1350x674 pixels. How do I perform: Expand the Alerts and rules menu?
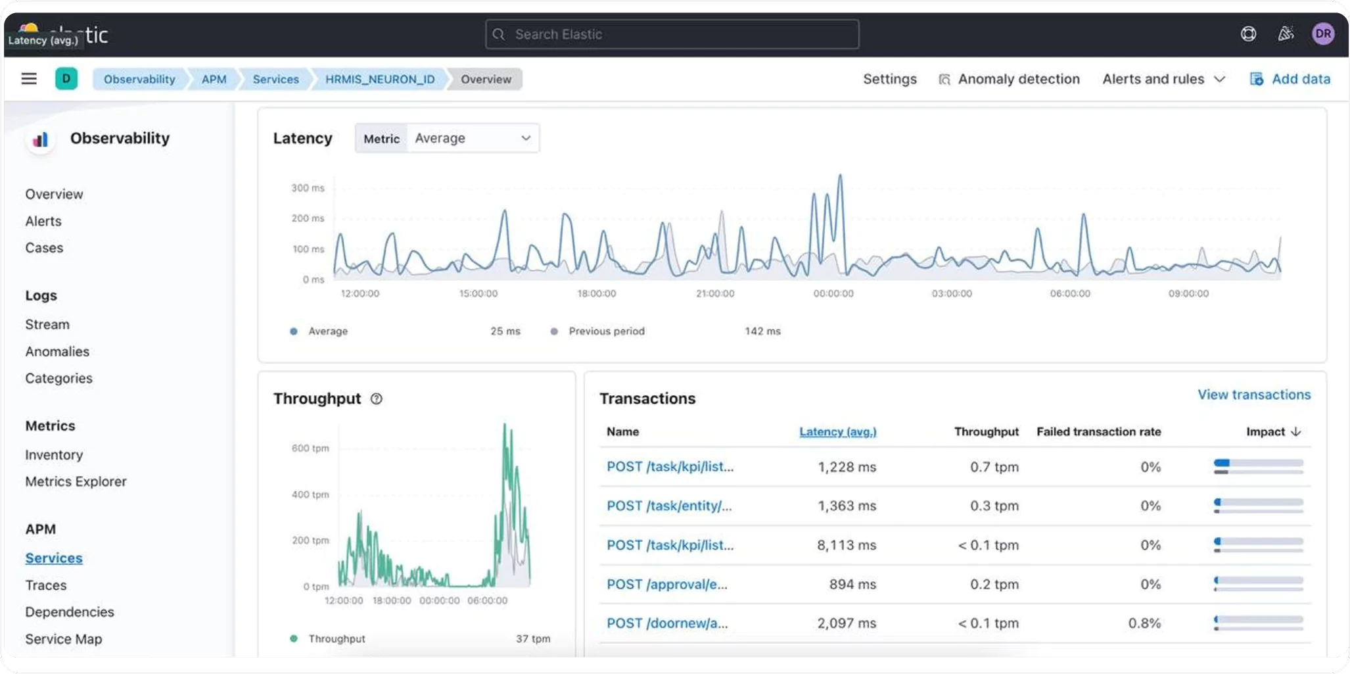click(x=1163, y=80)
